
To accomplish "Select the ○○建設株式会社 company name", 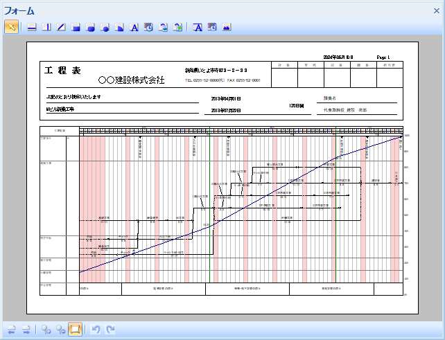I will tap(131, 80).
